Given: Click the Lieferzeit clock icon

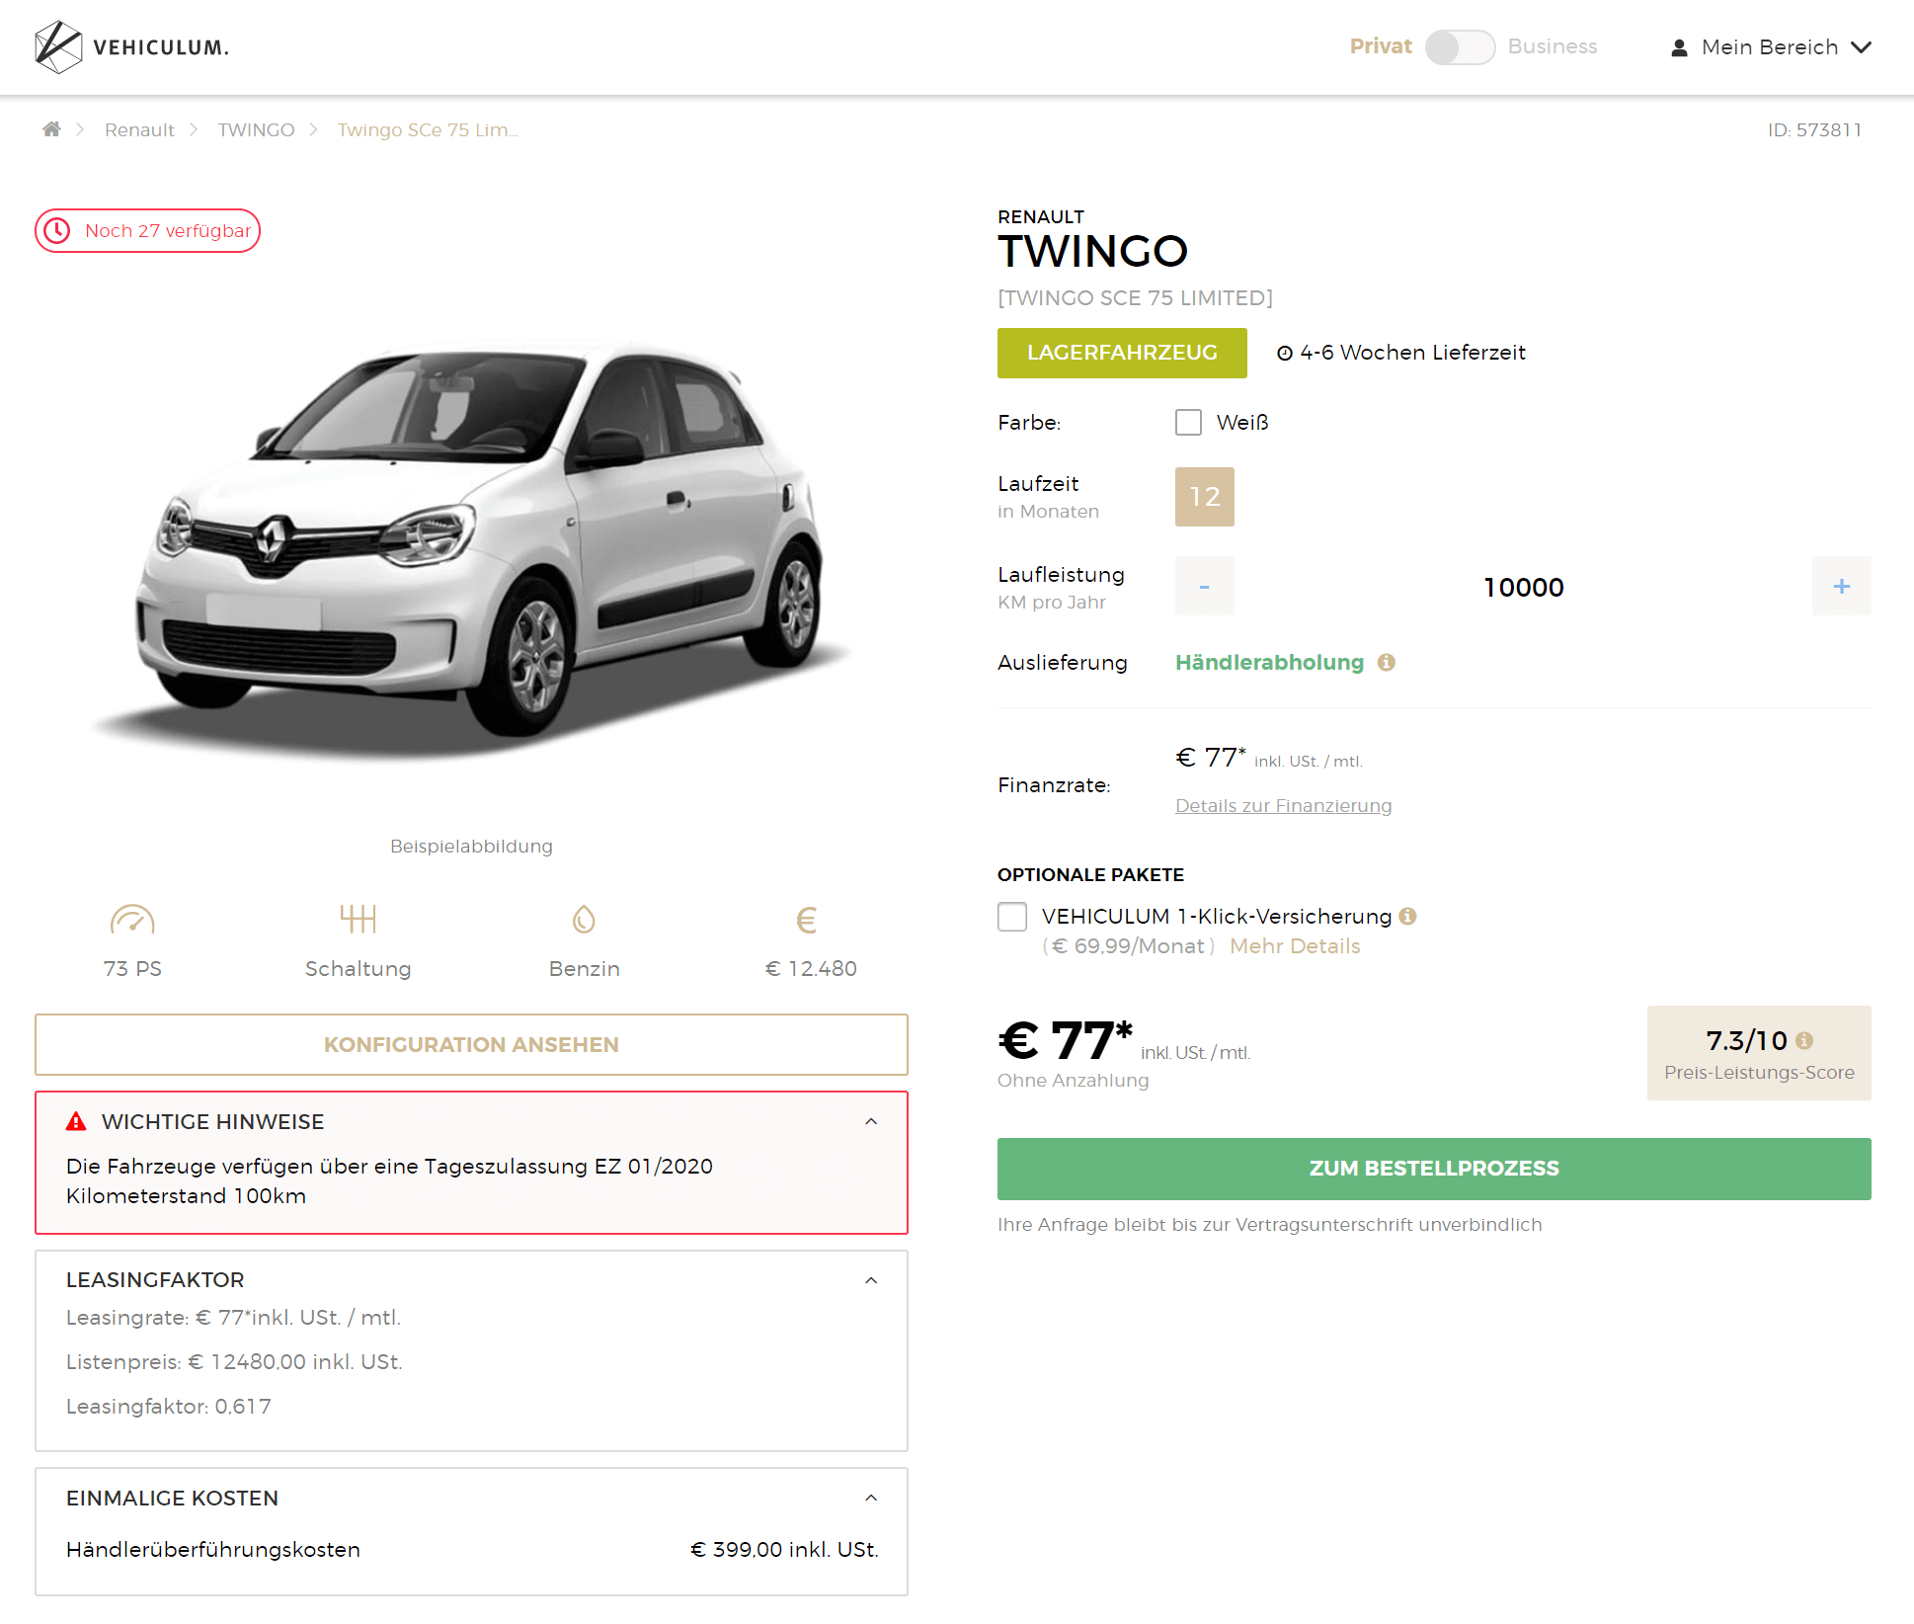Looking at the screenshot, I should pyautogui.click(x=1285, y=354).
